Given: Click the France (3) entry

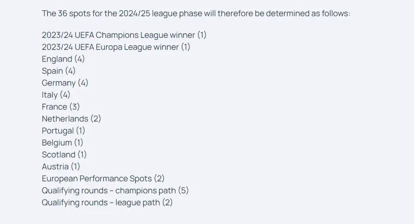Looking at the screenshot, I should point(61,106).
